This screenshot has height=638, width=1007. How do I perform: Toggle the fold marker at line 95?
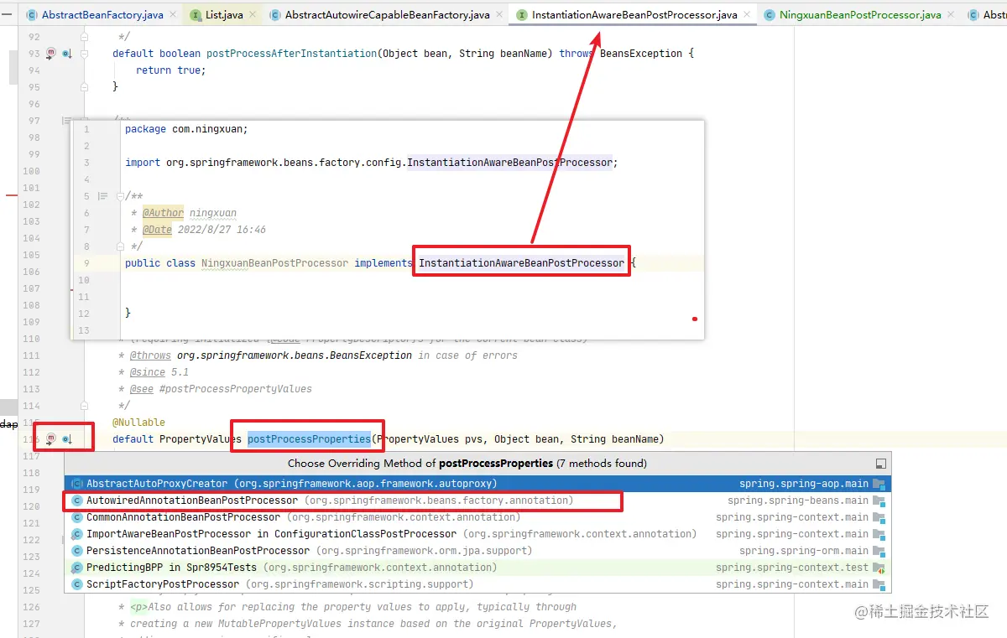coord(85,87)
